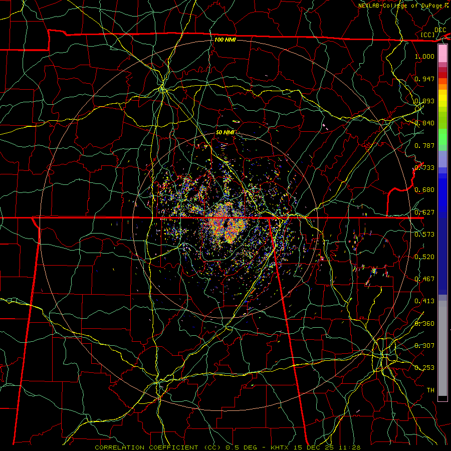Pick the dark navy swatch near 0.520
451x451 pixels.
(x=442, y=256)
